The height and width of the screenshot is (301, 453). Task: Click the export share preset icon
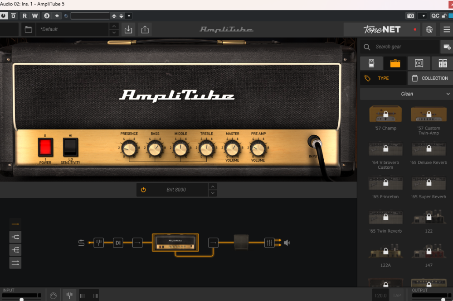click(x=145, y=29)
